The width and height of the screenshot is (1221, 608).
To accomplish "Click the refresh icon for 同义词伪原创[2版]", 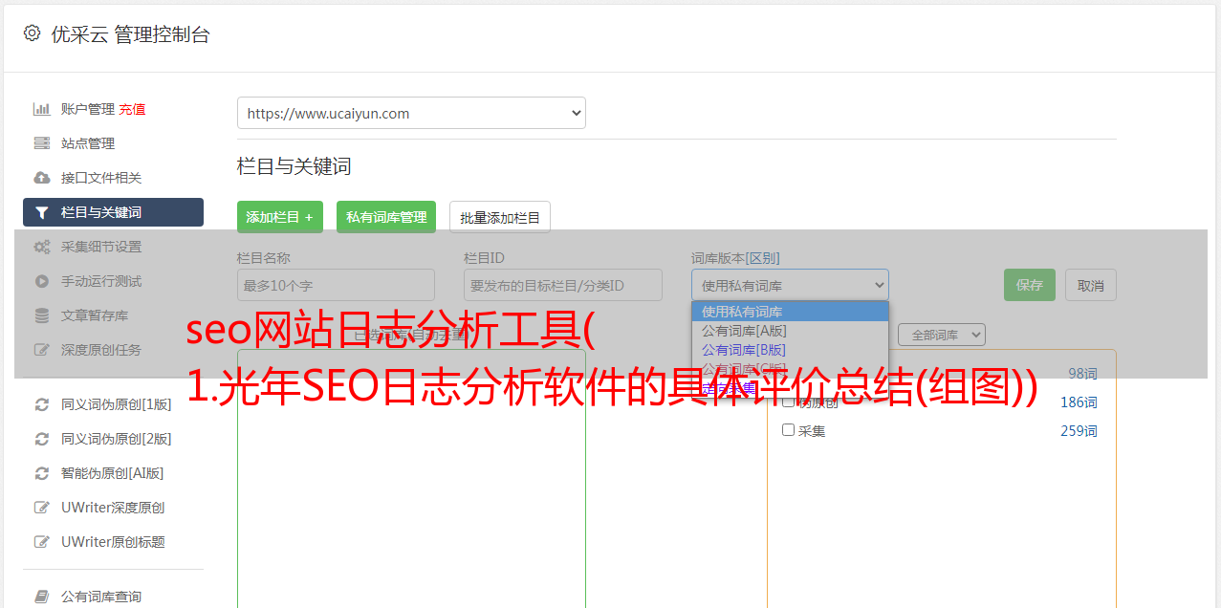I will [42, 439].
